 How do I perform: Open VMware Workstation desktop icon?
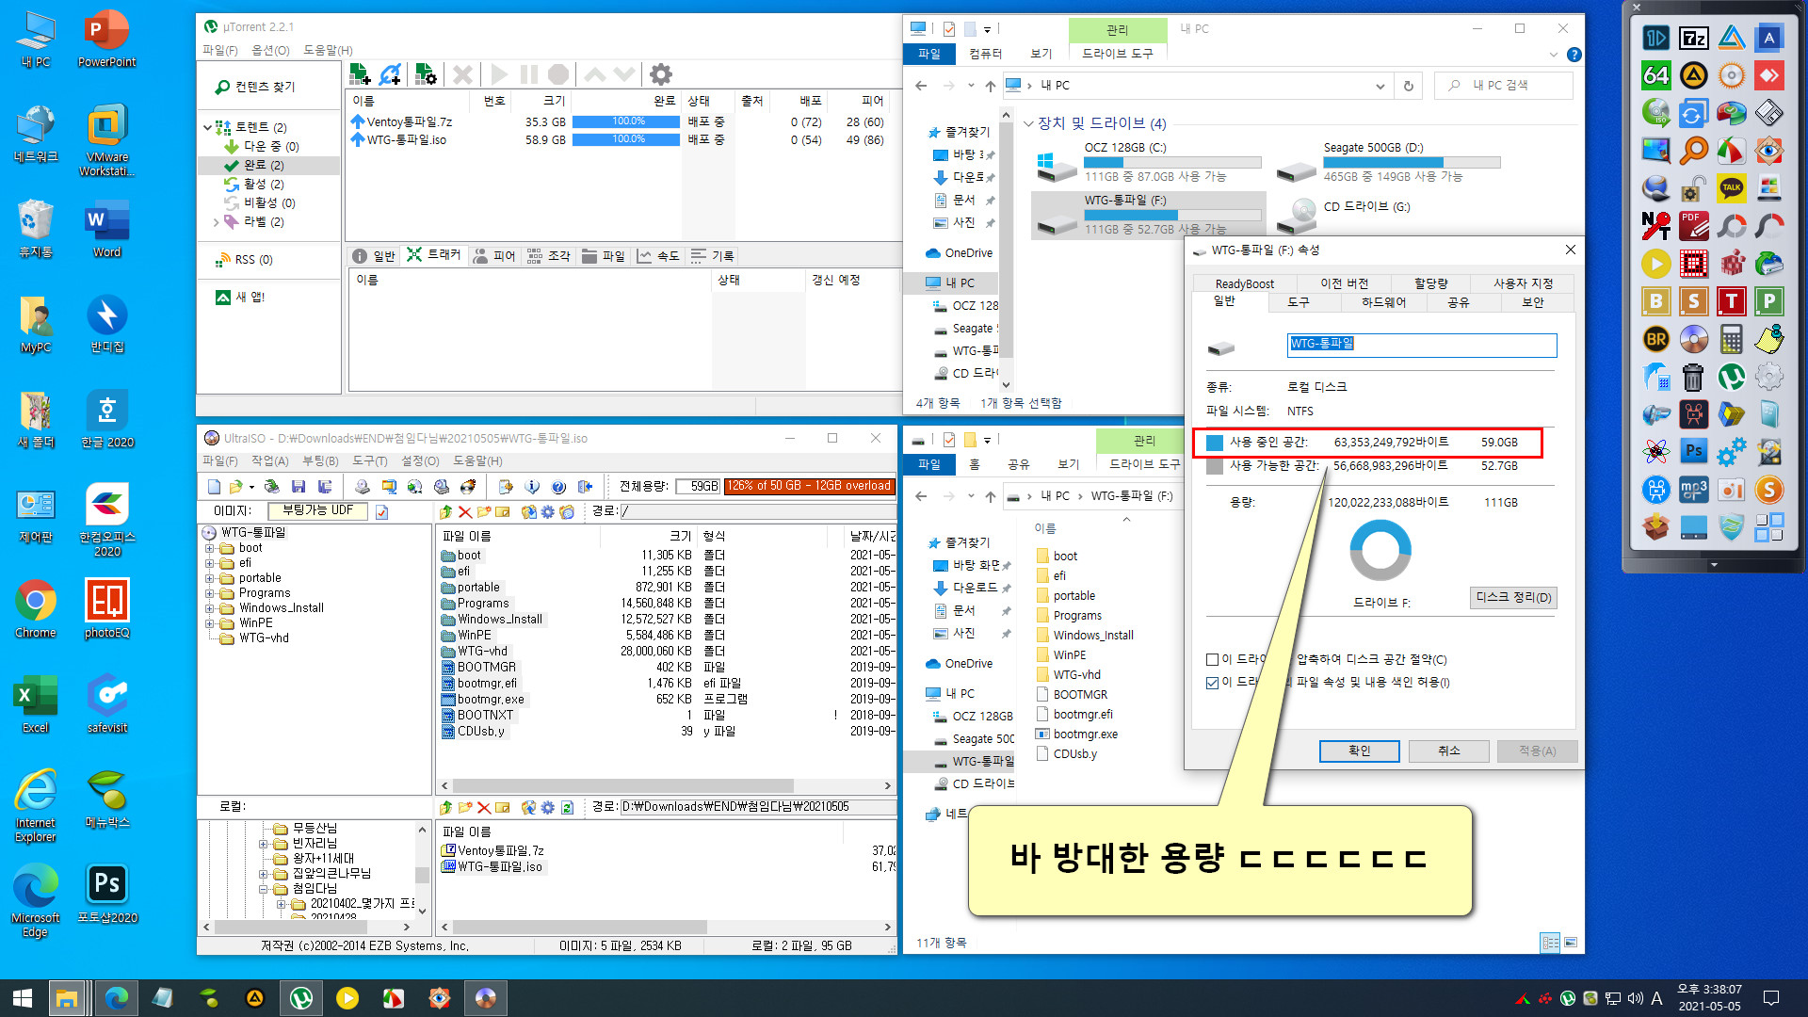[x=107, y=139]
